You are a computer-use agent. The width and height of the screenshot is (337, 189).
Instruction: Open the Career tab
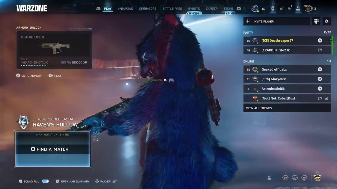pos(212,9)
